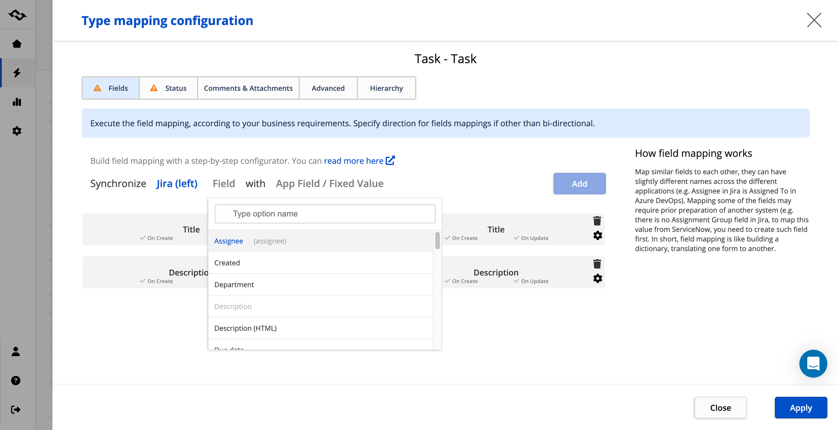
Task: Open the bar chart reports icon
Action: pos(17,102)
